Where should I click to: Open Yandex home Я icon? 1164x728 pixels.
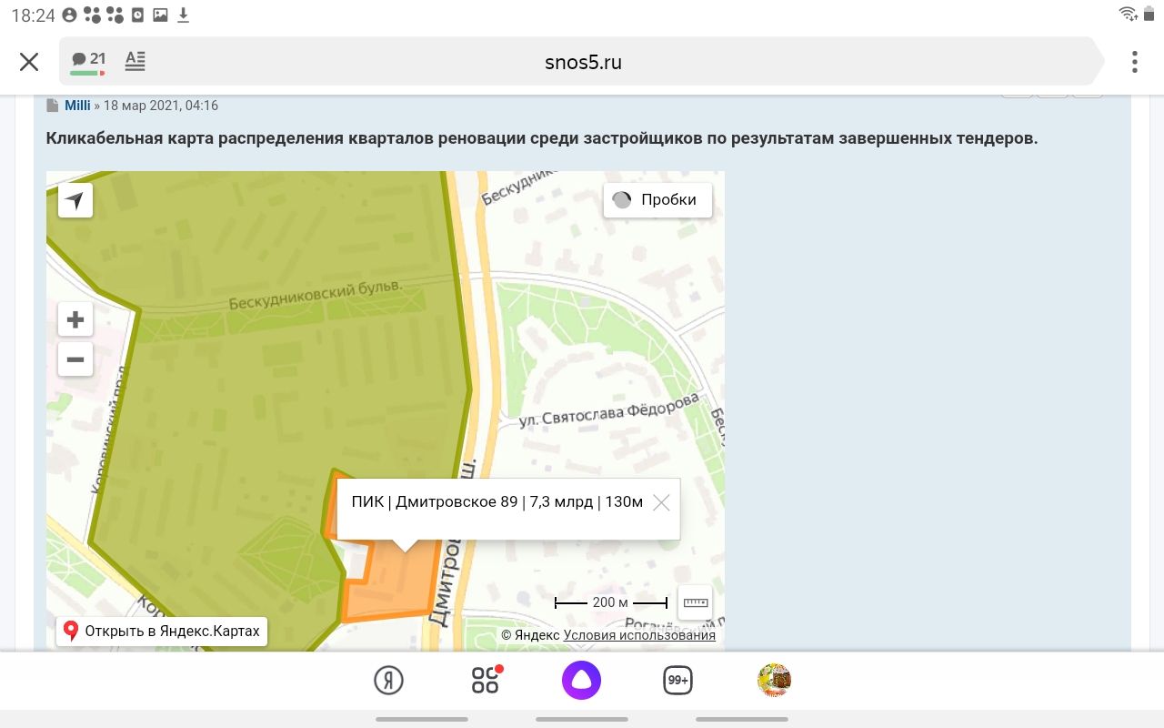(388, 680)
